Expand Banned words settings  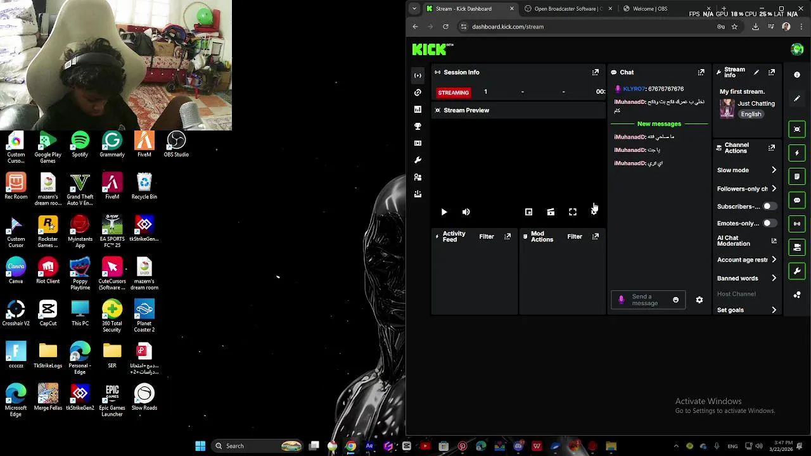coord(774,278)
